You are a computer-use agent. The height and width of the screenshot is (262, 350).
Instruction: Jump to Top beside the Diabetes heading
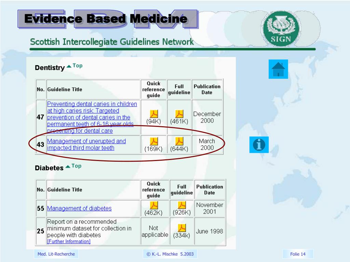click(74, 166)
